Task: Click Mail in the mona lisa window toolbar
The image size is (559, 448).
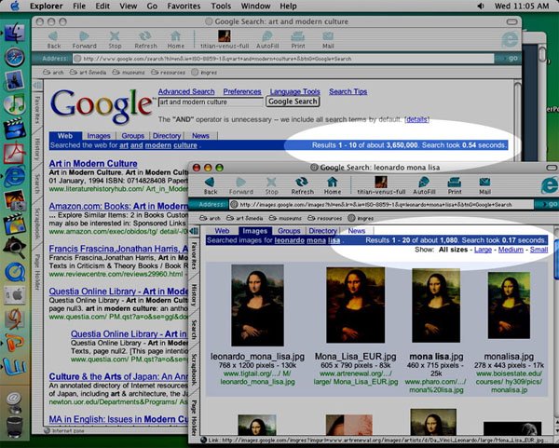Action: click(484, 185)
